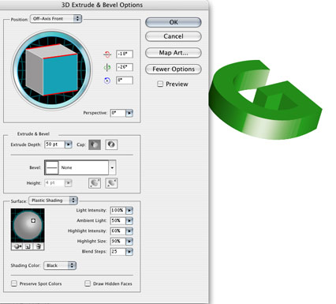The width and height of the screenshot is (336, 304).
Task: Click the Highlight Intensity value field
Action: tap(118, 231)
